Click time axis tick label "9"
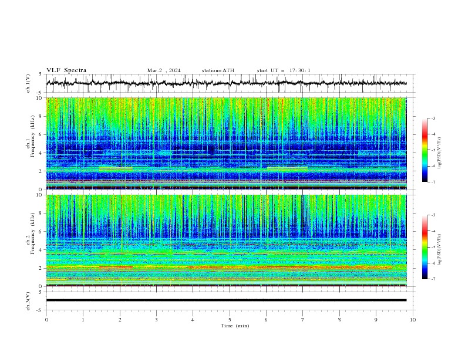Screen dimensions: 465x359 [x=376, y=320]
